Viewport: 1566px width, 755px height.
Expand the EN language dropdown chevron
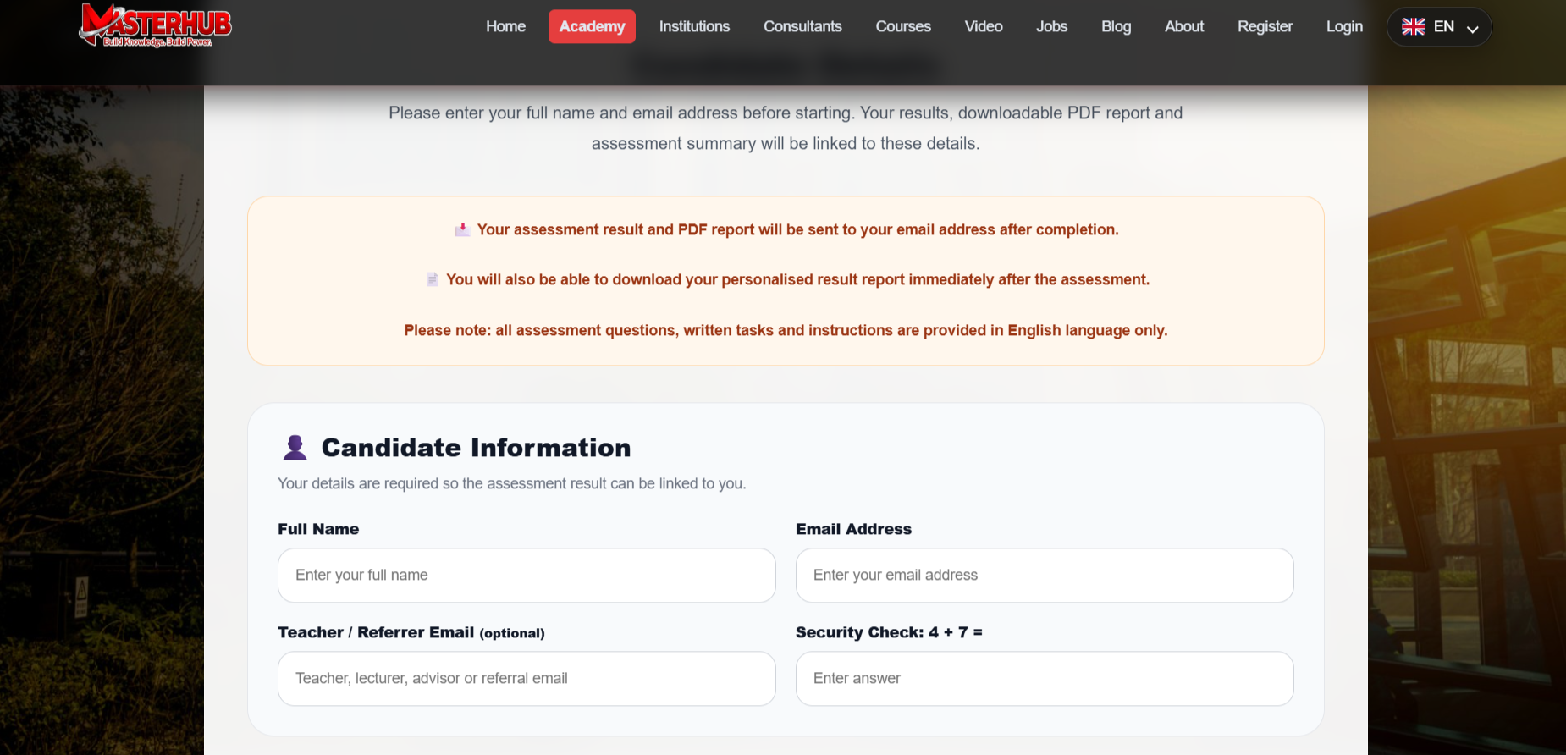[1473, 29]
